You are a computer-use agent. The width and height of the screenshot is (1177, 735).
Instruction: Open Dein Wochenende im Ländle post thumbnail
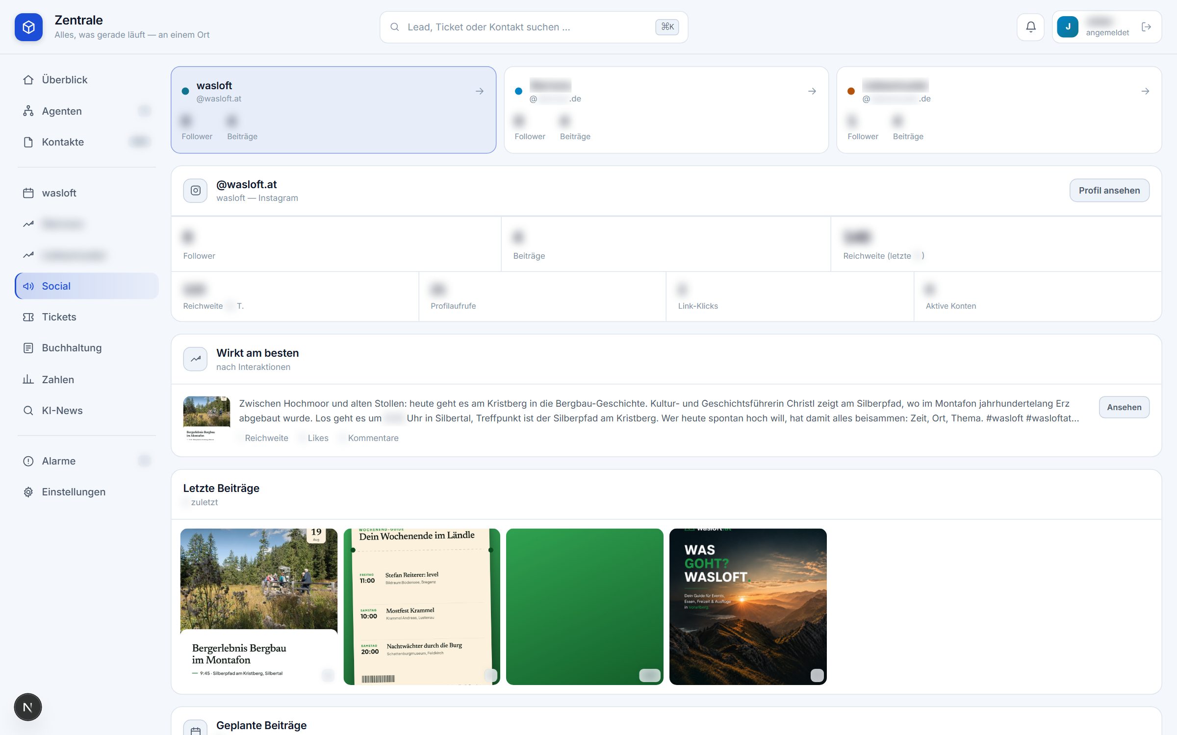pyautogui.click(x=422, y=607)
